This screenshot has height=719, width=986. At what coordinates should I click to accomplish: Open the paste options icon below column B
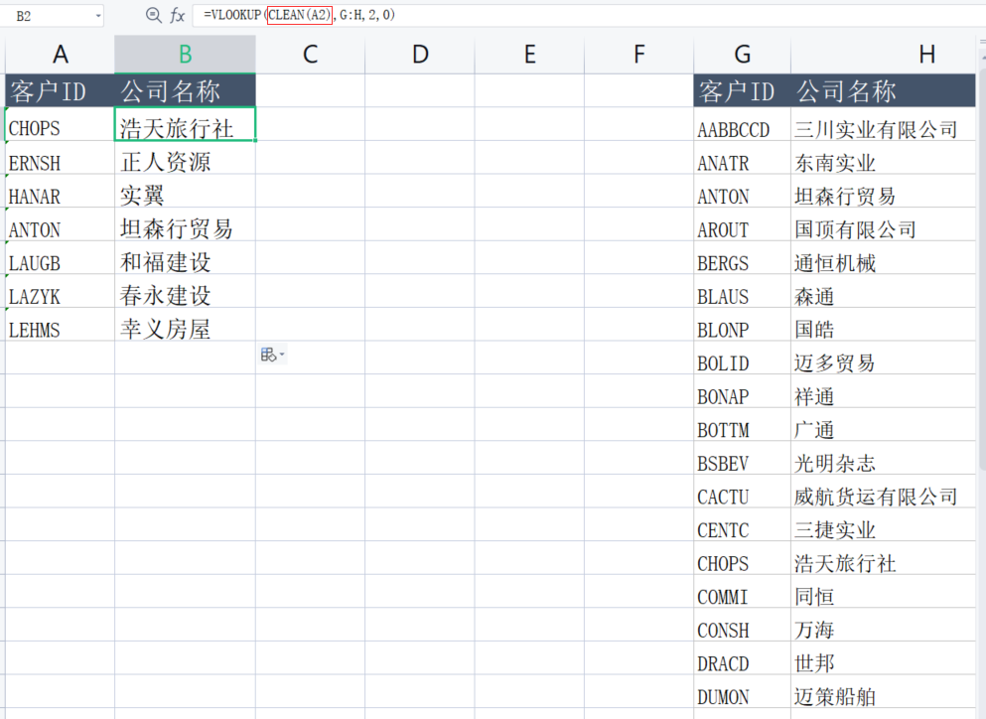click(x=272, y=355)
